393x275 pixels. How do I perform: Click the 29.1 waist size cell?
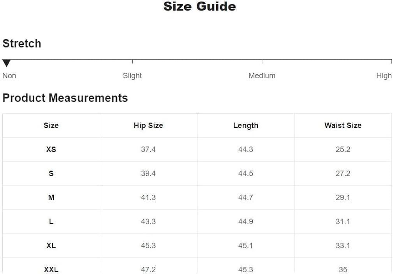coord(343,197)
